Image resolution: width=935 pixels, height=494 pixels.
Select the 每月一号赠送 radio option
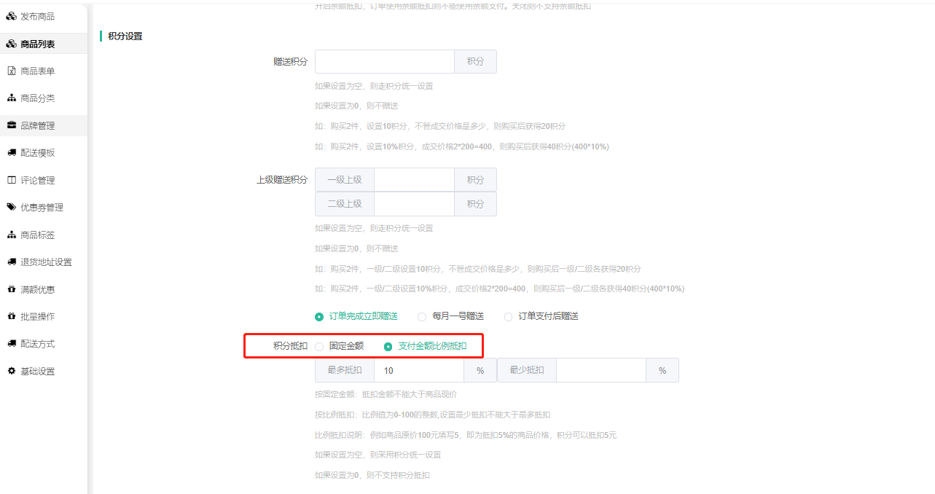coord(422,316)
